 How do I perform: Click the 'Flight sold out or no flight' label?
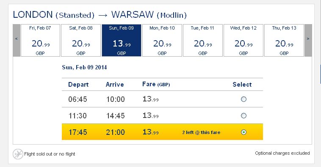(50, 154)
